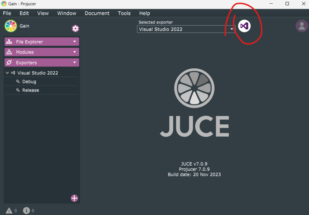This screenshot has width=309, height=215.
Task: Close the Projucer window
Action: [304, 4]
